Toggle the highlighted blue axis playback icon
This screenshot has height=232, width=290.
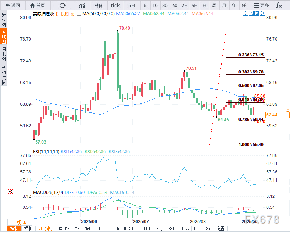point(257,13)
